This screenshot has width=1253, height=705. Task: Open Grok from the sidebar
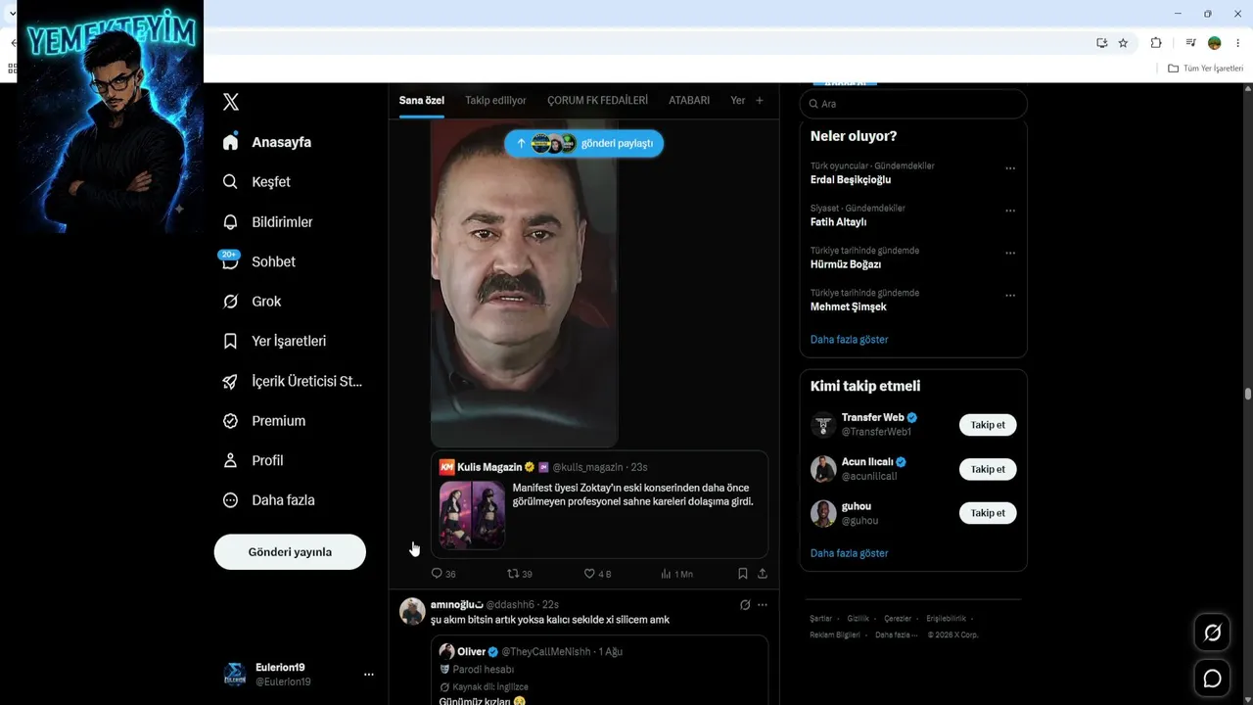(252, 302)
